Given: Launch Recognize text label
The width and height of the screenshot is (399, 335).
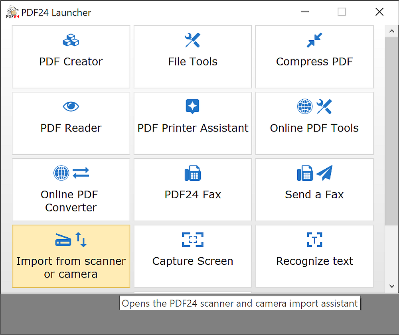Looking at the screenshot, I should click(x=314, y=261).
